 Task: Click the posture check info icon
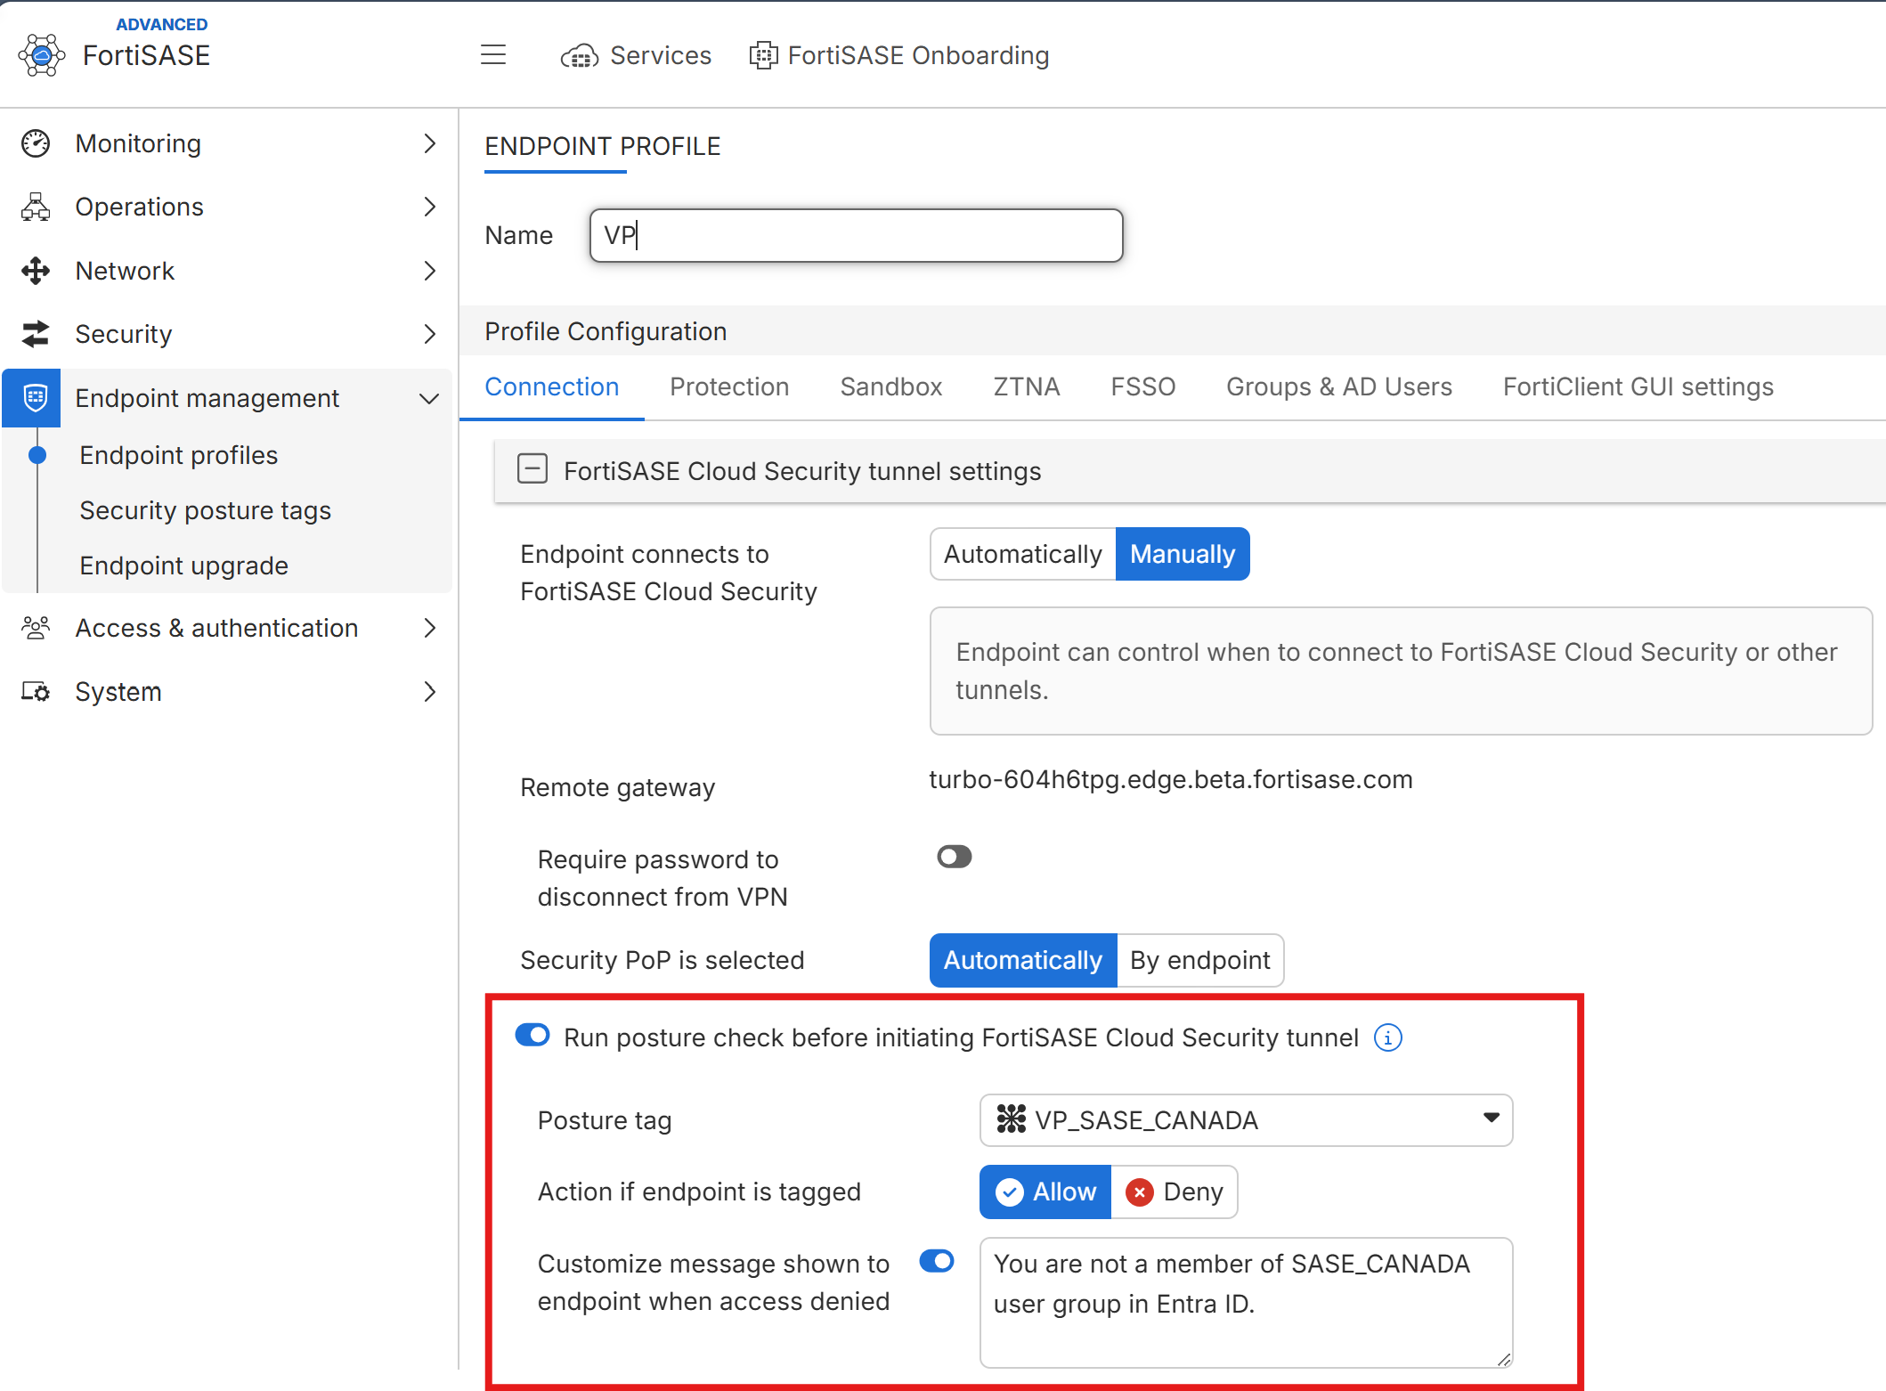1388,1037
